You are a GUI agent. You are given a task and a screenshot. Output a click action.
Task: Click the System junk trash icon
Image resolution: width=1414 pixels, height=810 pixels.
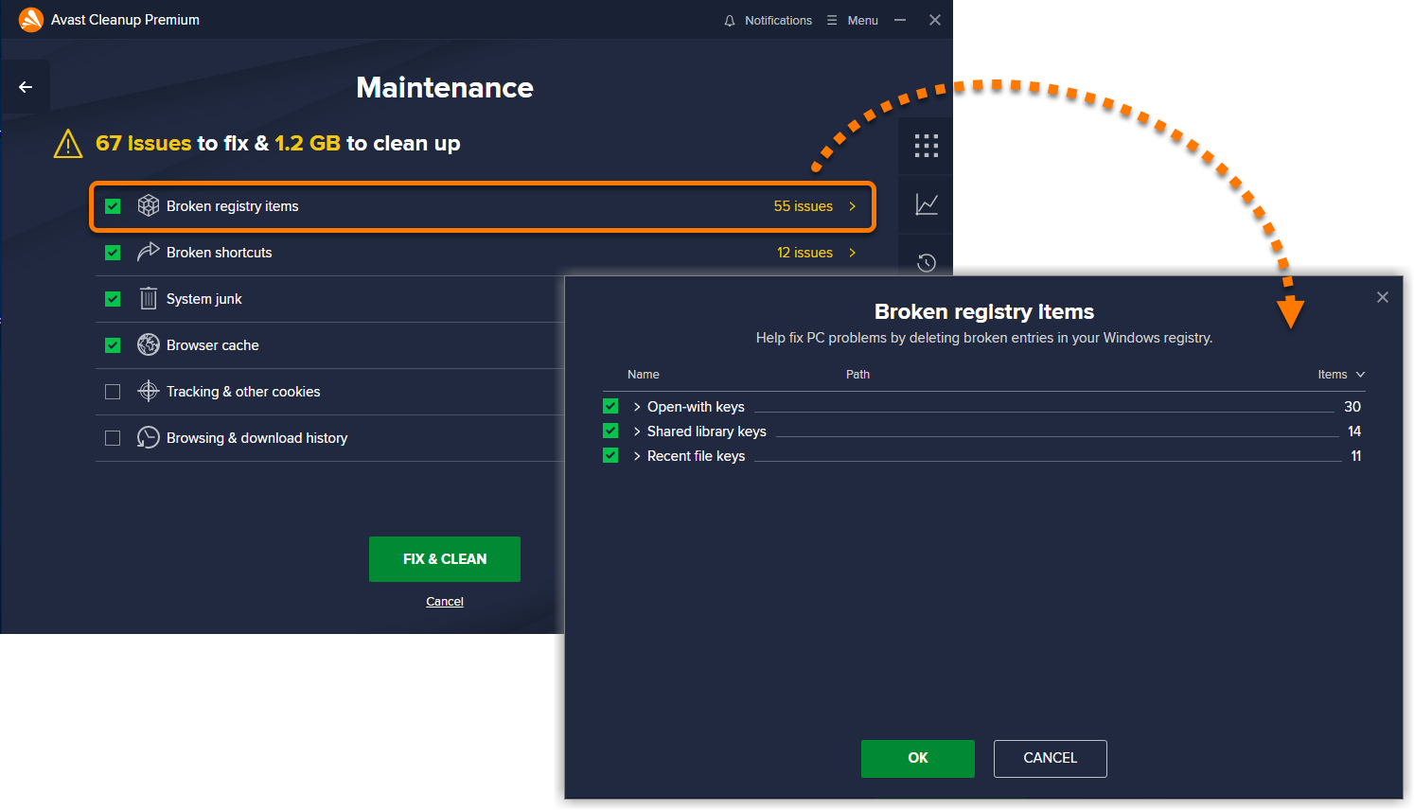point(149,298)
